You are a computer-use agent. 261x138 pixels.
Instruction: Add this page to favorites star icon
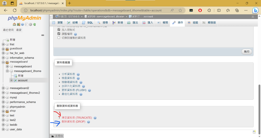coord(180,10)
